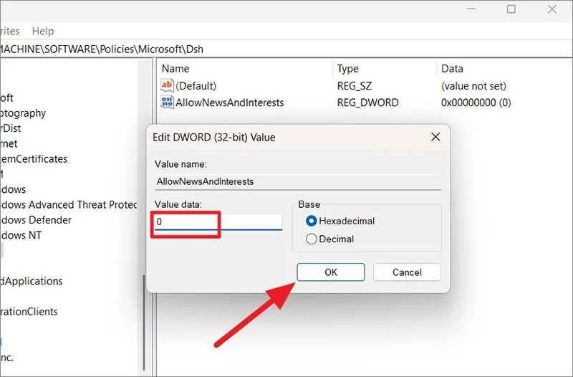Maximize the Registry Editor window
Screen dimensions: 573x377
point(511,9)
